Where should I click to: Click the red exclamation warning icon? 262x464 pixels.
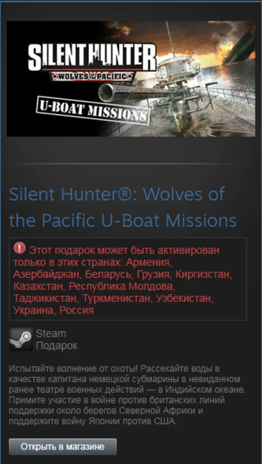click(x=20, y=248)
